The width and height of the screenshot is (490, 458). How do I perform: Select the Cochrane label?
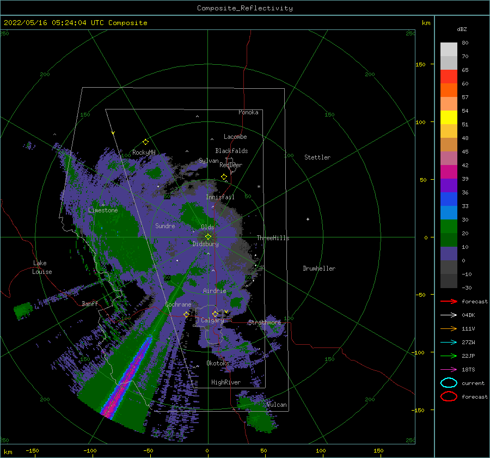pyautogui.click(x=178, y=304)
